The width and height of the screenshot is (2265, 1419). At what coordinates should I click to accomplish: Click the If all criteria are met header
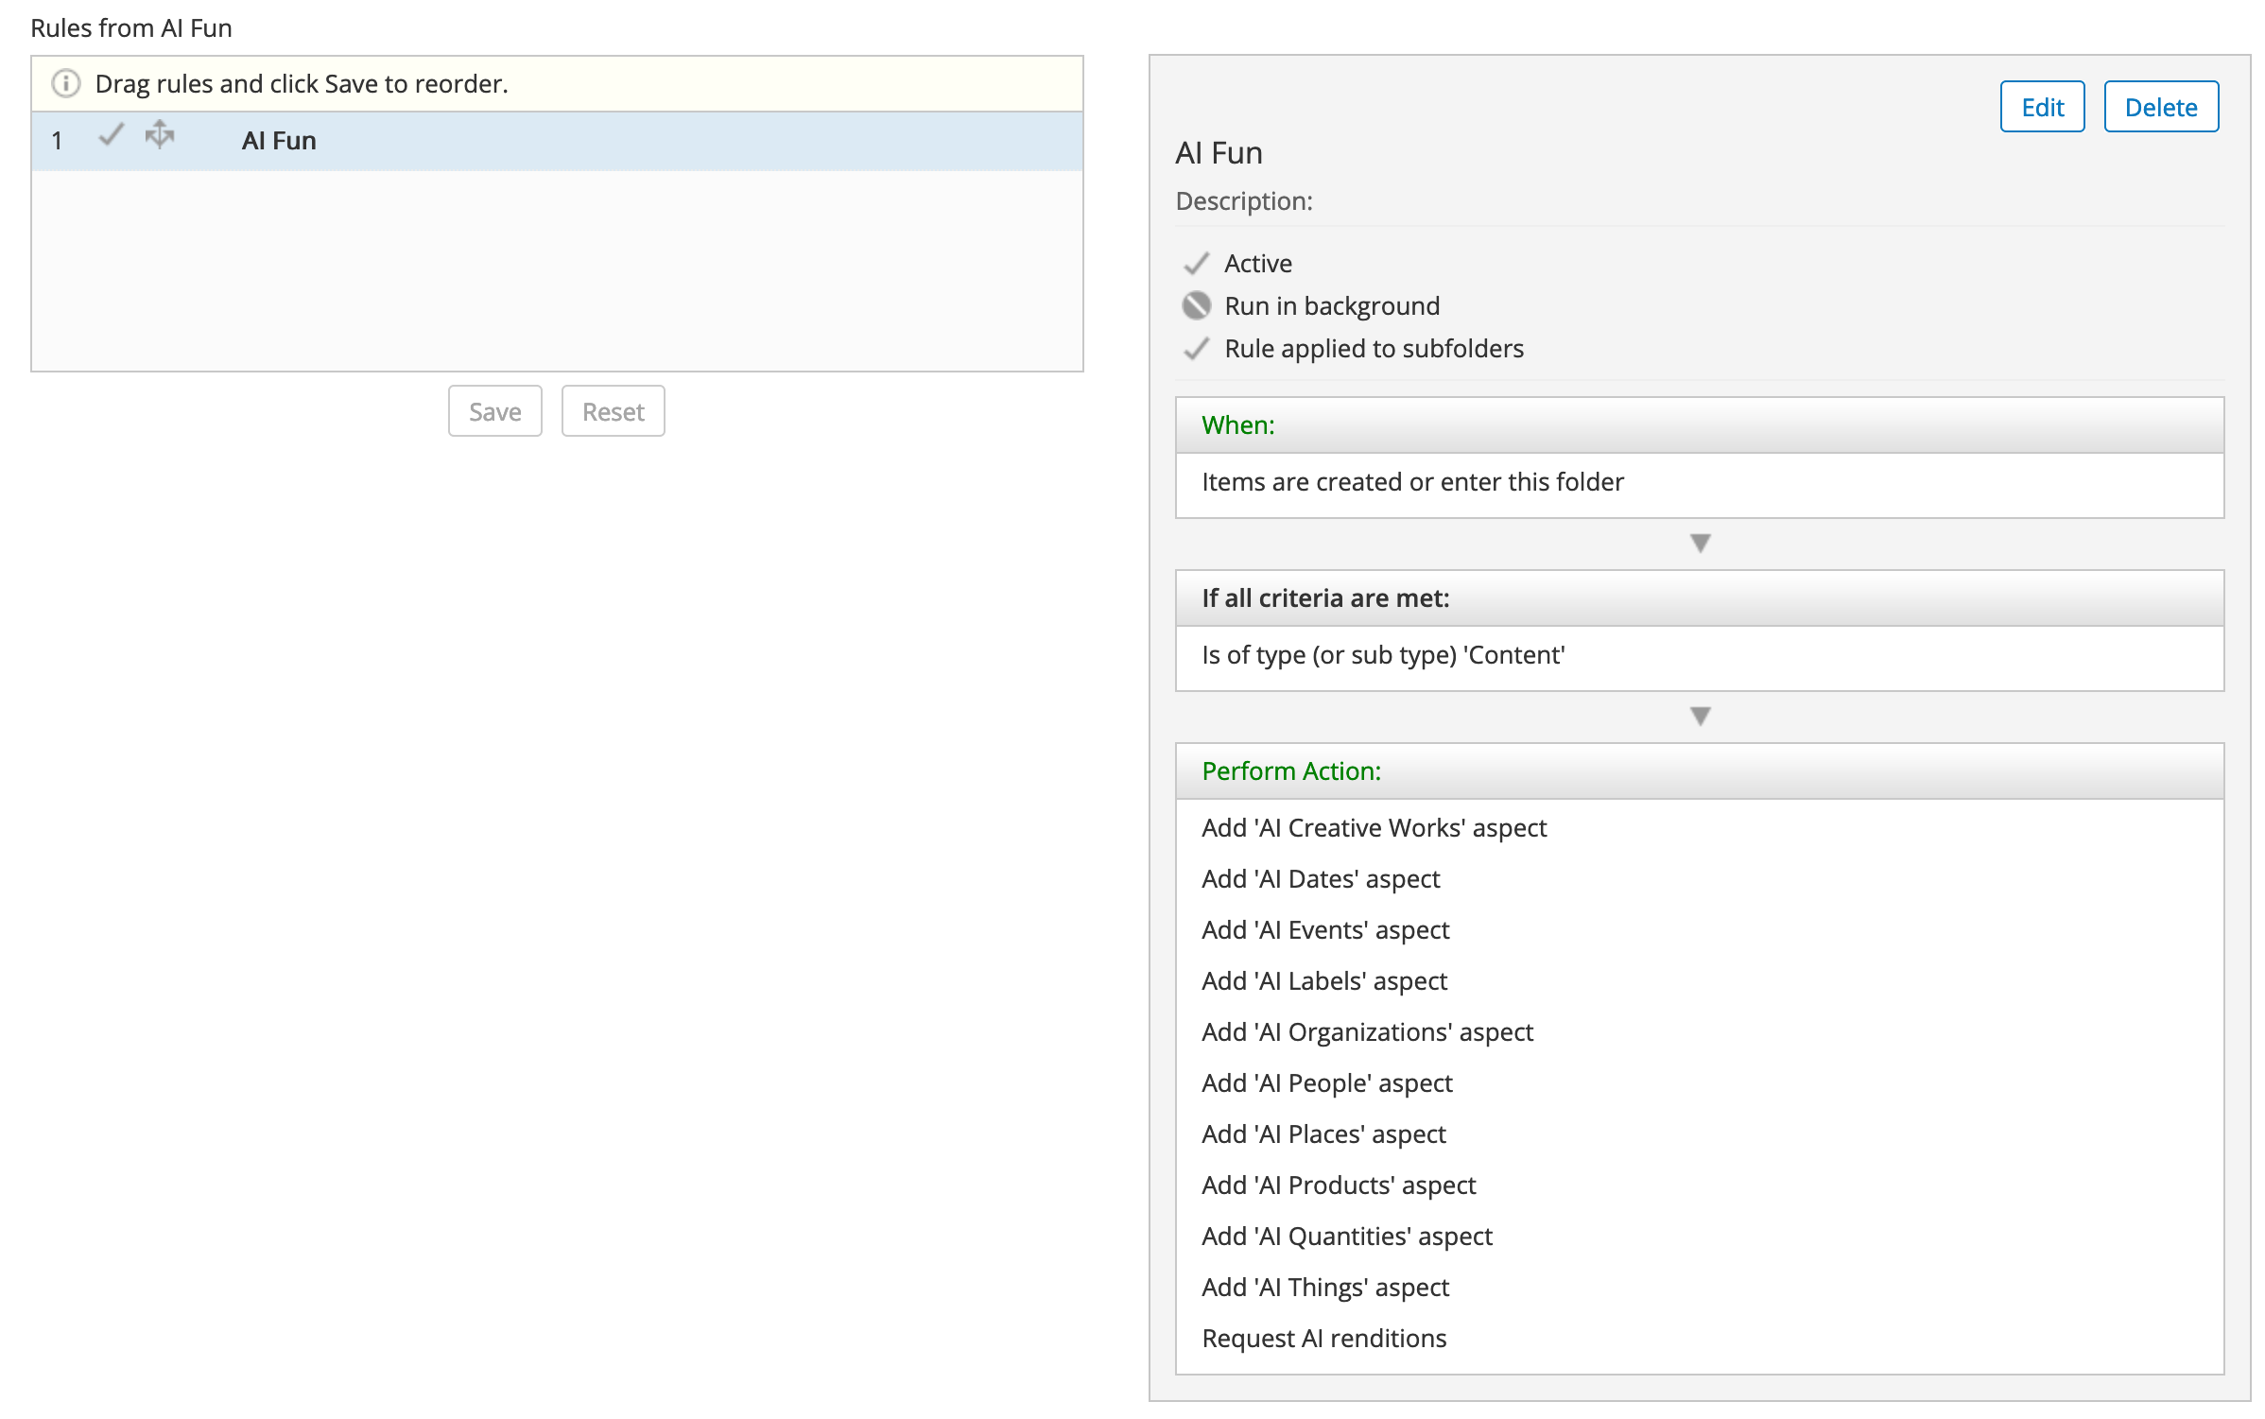coord(1325,598)
